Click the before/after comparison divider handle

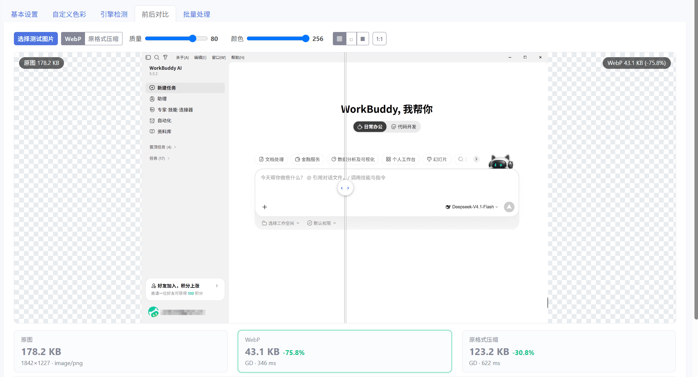[345, 188]
